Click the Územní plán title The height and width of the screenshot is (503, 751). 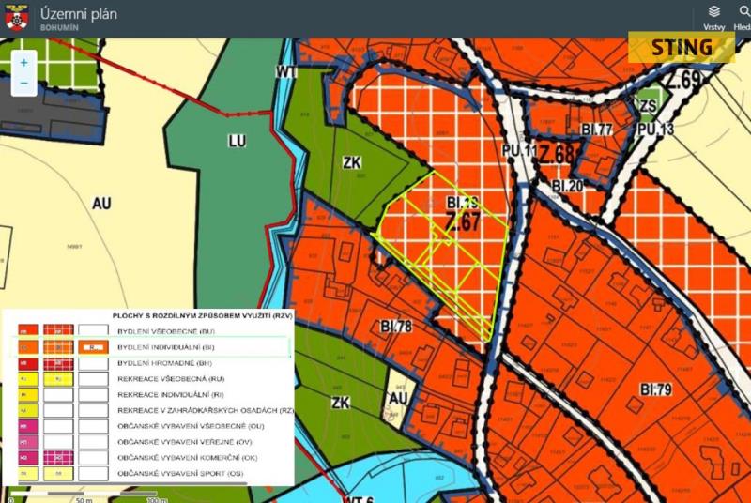tap(79, 13)
